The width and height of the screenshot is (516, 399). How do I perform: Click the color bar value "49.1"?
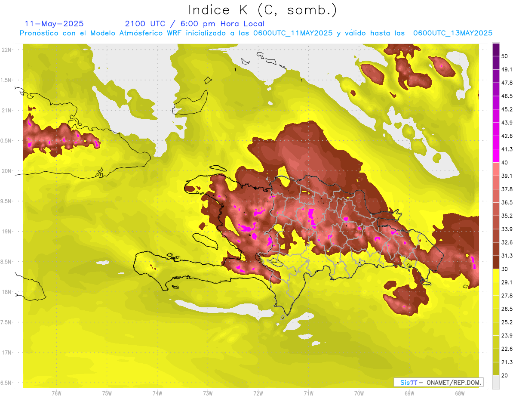(507, 69)
